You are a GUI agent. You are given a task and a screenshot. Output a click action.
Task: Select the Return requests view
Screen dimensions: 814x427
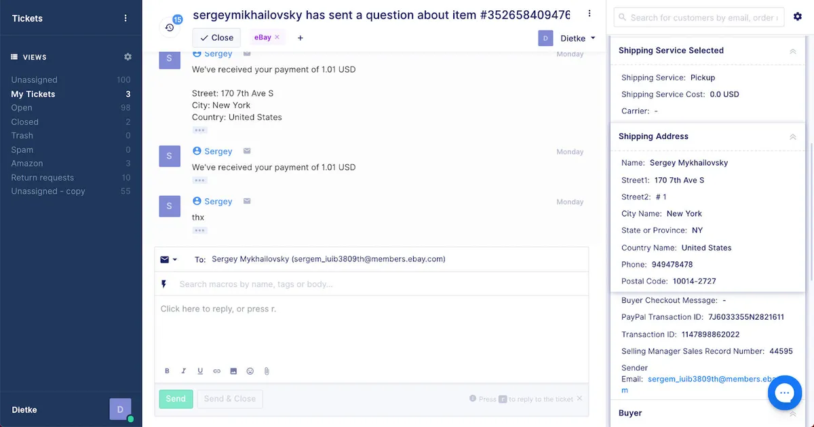click(42, 177)
